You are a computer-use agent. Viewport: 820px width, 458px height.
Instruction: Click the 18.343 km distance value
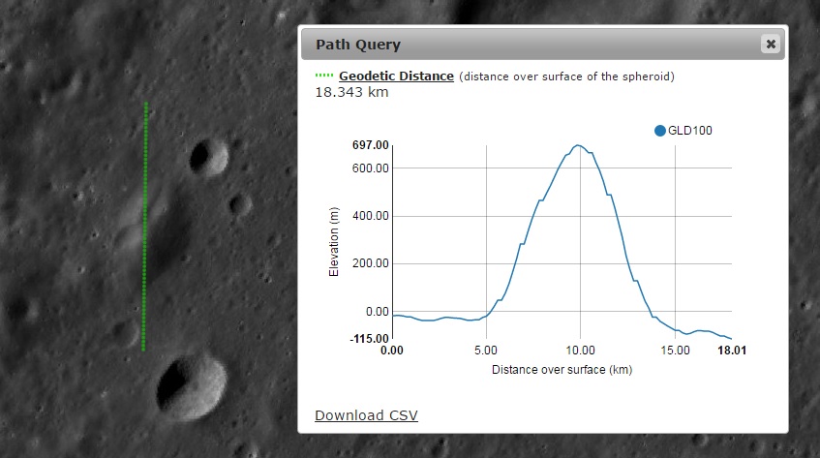click(x=351, y=93)
